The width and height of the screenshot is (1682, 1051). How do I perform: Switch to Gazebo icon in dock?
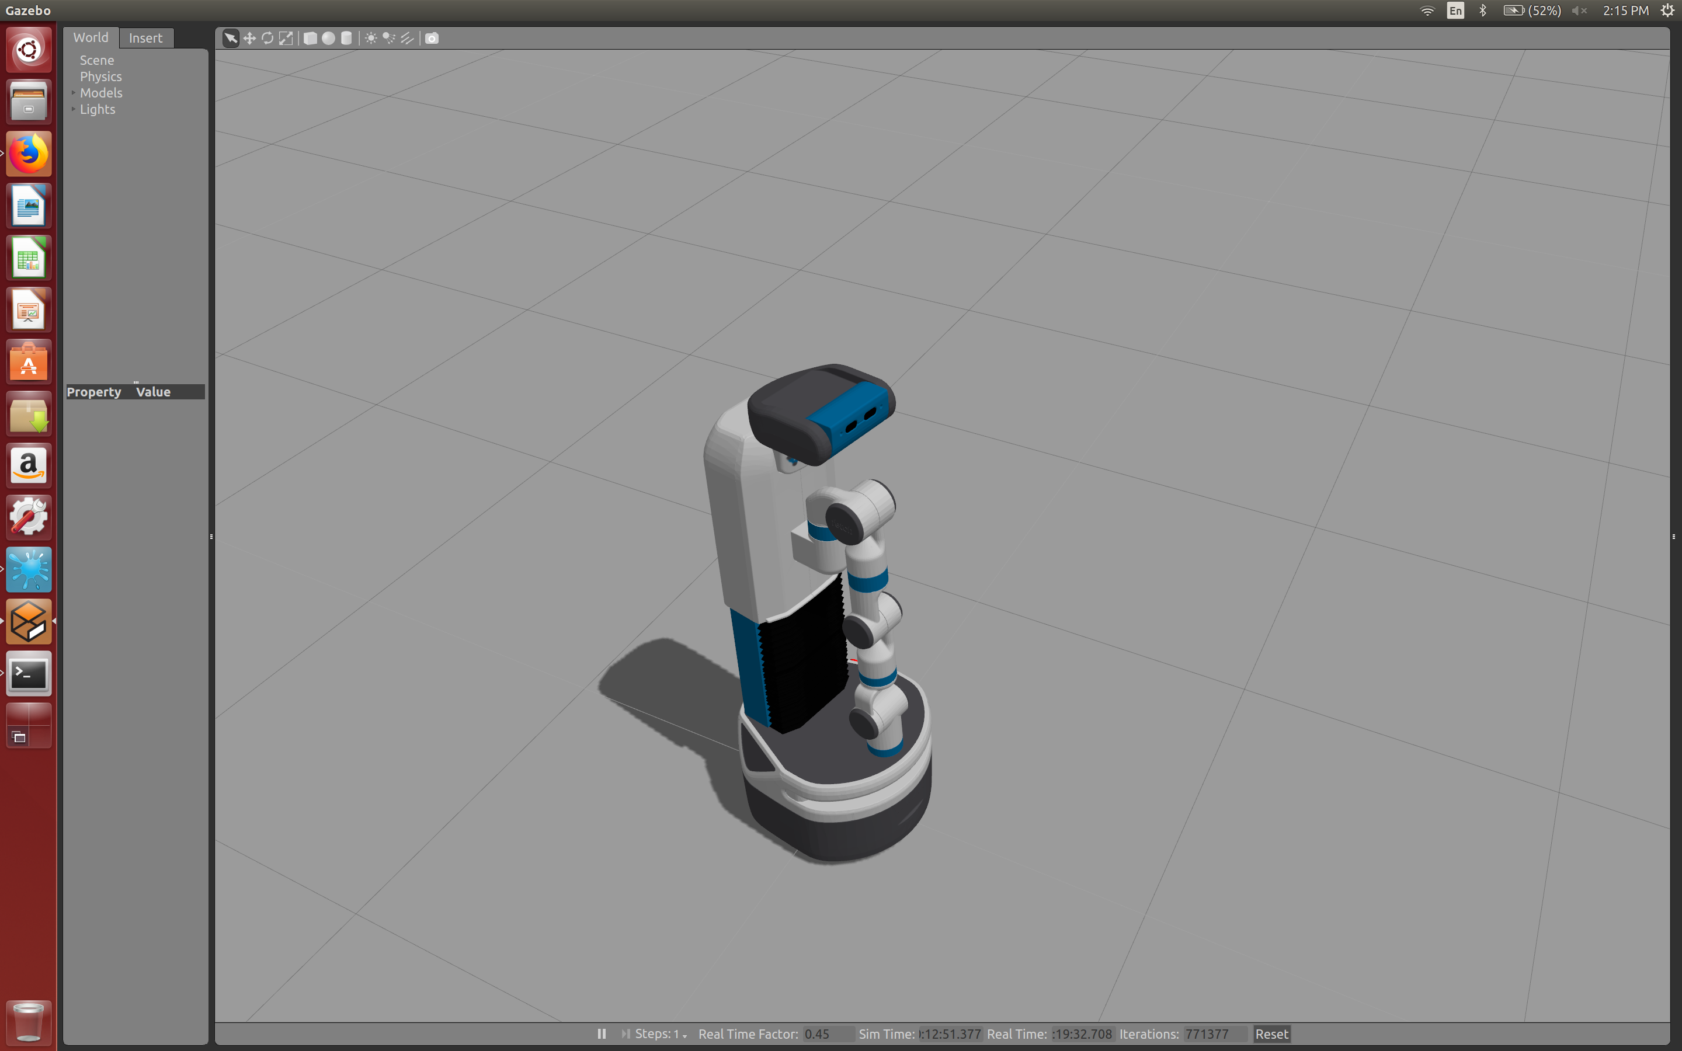tap(29, 621)
